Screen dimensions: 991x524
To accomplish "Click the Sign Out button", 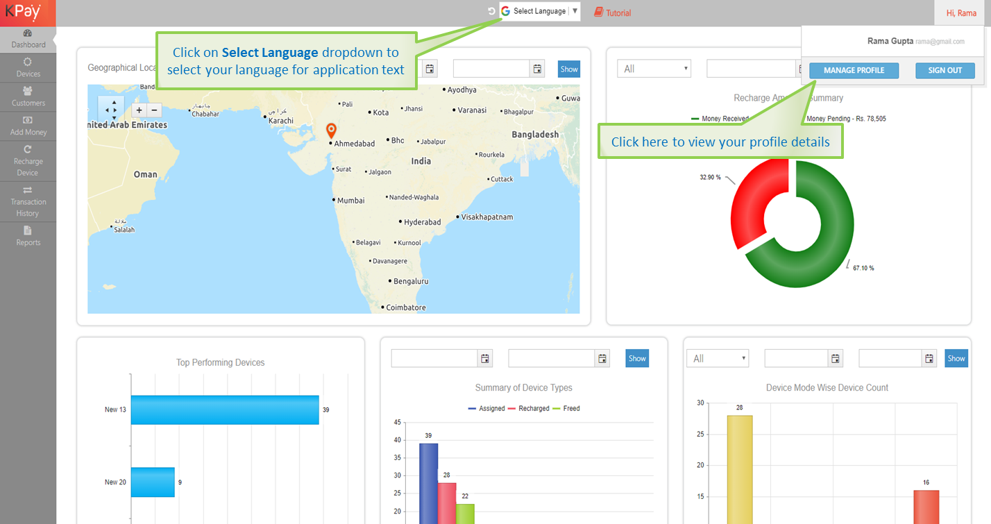I will pyautogui.click(x=945, y=71).
